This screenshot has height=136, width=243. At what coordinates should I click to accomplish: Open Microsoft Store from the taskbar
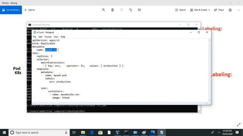(x=100, y=133)
